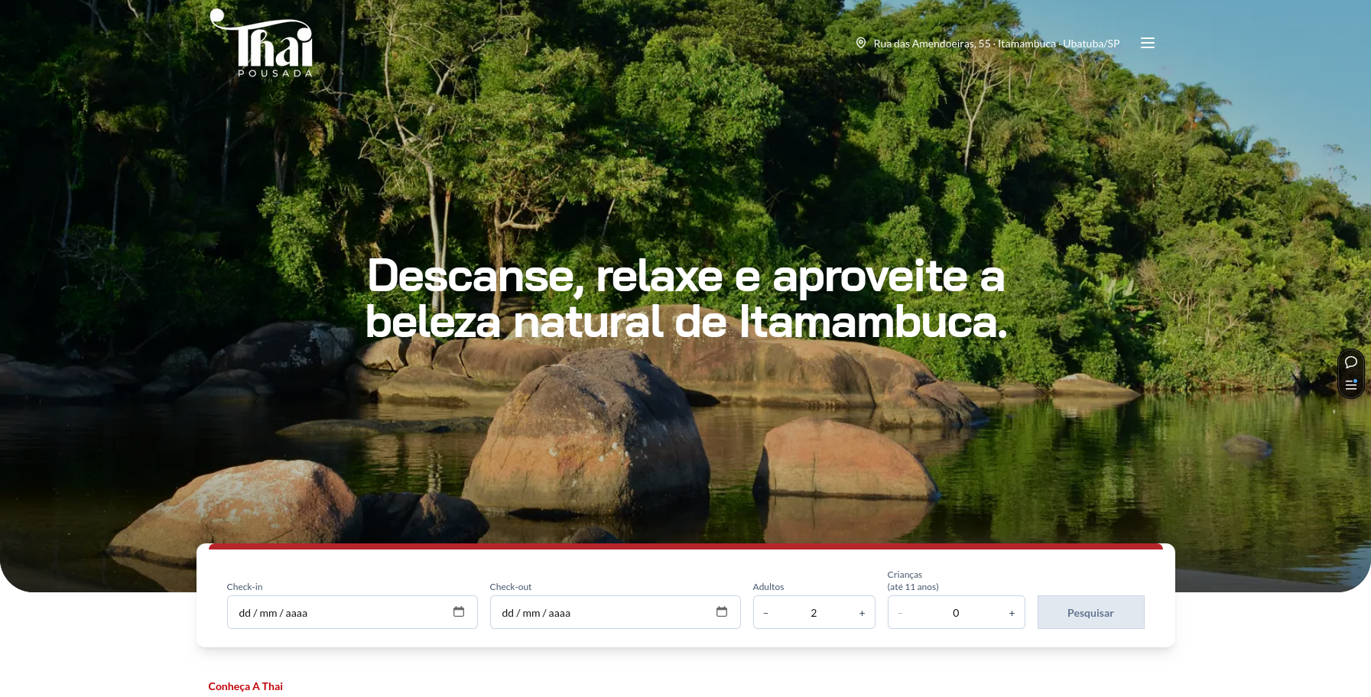Open the hamburger navigation menu
The width and height of the screenshot is (1371, 697).
click(1148, 43)
